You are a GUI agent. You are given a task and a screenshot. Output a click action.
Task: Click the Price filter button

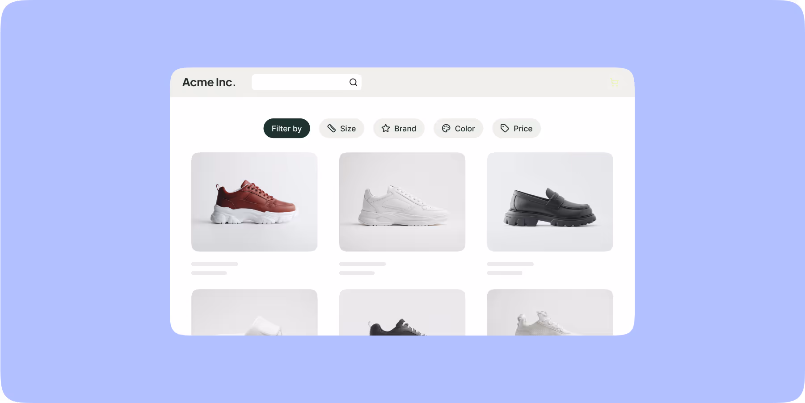point(516,128)
